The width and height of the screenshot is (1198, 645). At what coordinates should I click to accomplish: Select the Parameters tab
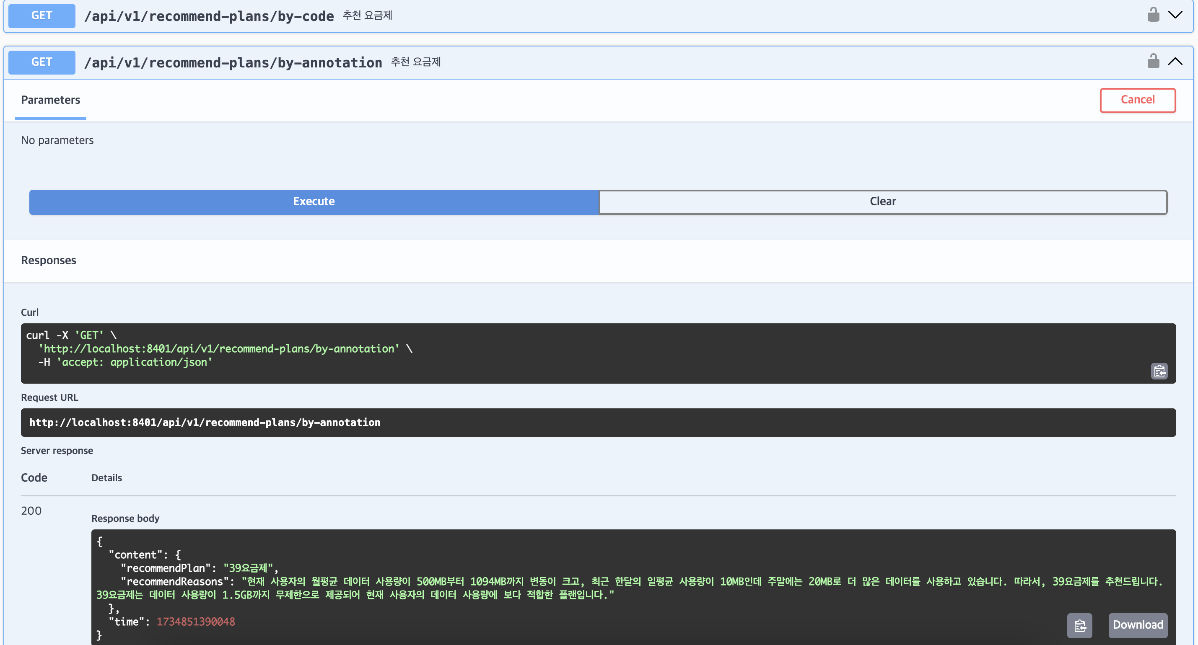50,100
